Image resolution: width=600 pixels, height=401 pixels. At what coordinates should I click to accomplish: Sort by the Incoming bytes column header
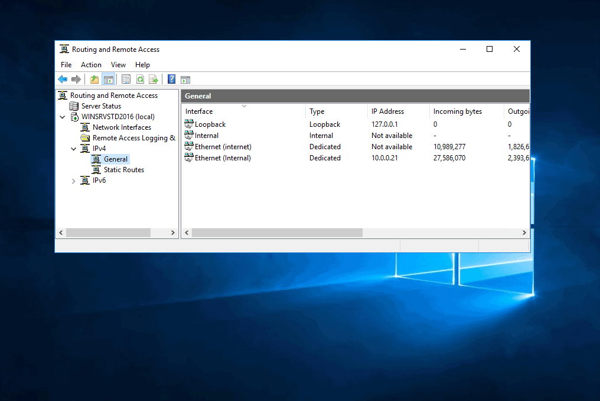[x=467, y=111]
